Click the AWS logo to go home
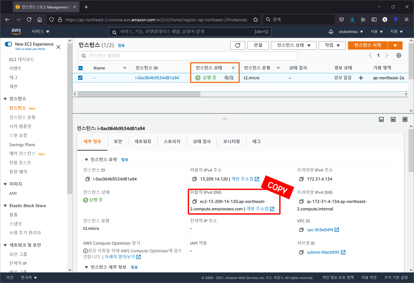Screen dimensions: 414x283 click(x=16, y=31)
